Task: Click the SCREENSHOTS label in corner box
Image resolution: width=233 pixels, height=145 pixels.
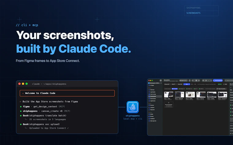Action: [193, 13]
